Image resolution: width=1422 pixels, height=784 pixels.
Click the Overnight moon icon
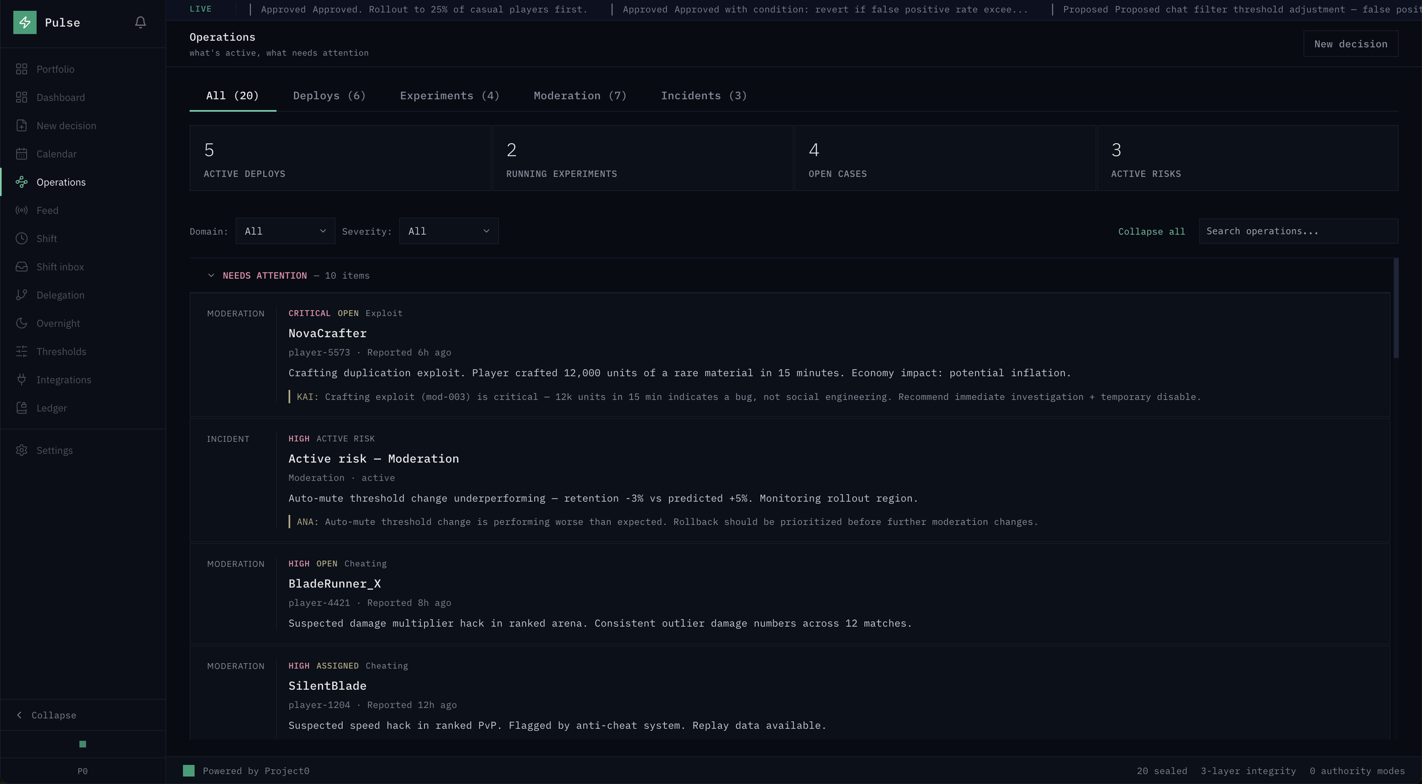(x=22, y=323)
